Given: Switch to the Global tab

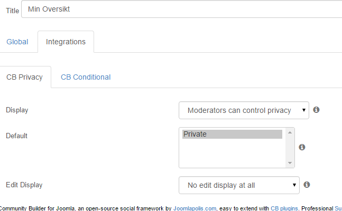Looking at the screenshot, I should pos(17,42).
